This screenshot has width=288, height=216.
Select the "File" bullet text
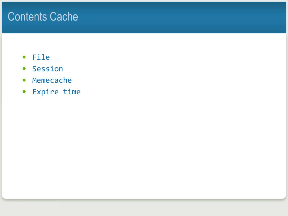pos(41,57)
